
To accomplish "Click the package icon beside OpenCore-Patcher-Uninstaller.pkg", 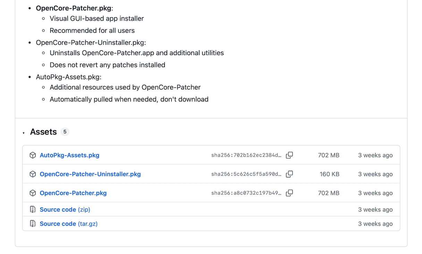I will point(33,174).
